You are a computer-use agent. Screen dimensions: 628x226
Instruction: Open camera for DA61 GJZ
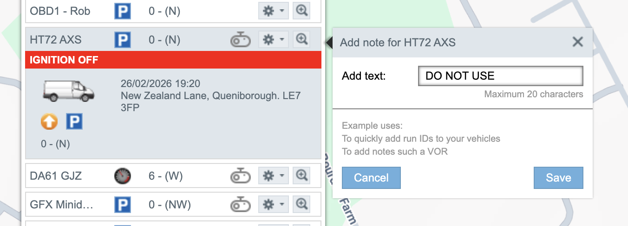240,176
